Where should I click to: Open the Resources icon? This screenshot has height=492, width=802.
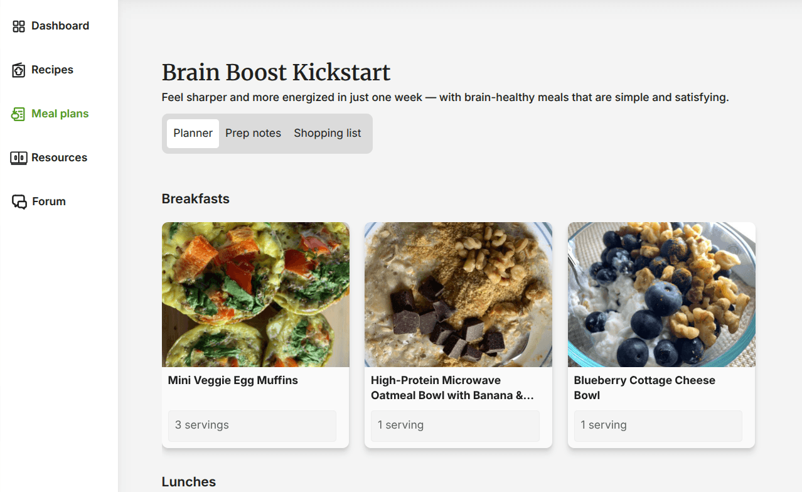tap(18, 157)
